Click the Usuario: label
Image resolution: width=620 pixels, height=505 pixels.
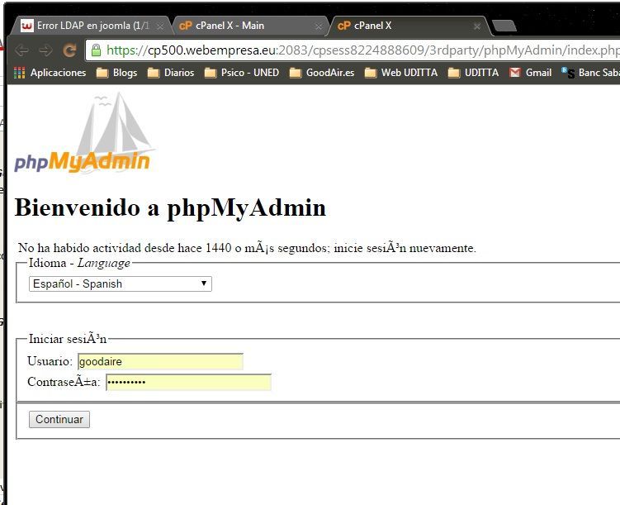click(50, 361)
